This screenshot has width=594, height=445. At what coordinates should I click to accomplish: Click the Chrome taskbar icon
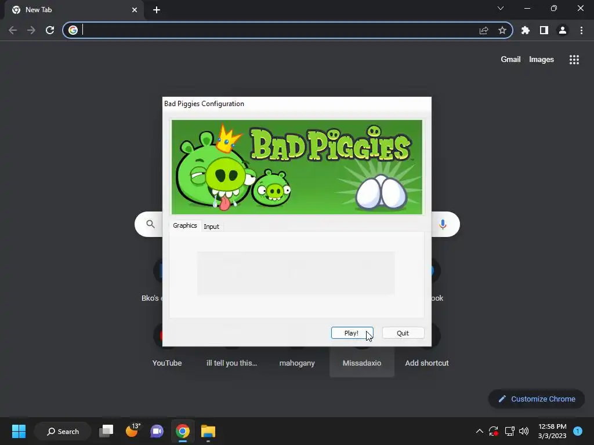183,431
